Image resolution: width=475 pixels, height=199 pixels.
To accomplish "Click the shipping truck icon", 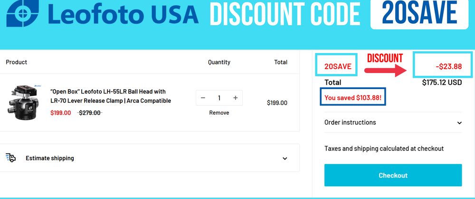I will coord(10,158).
